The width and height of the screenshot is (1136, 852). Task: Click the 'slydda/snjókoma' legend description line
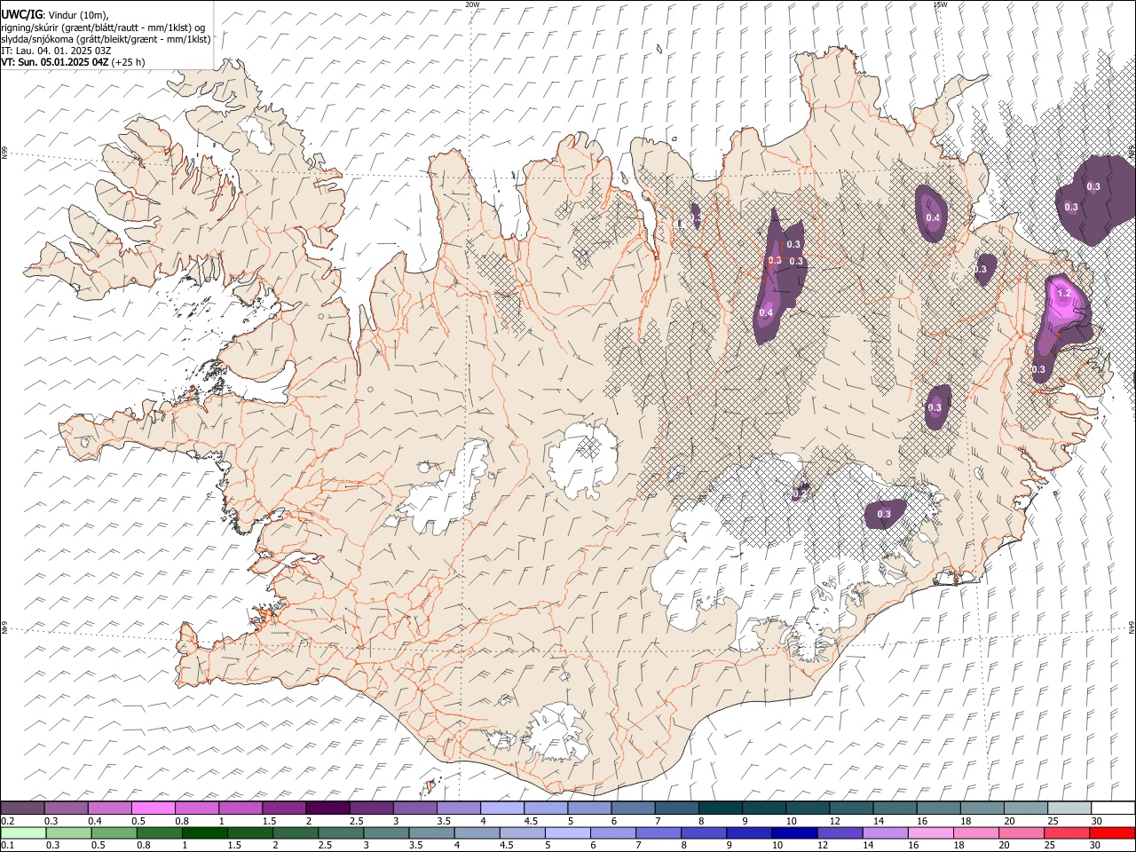pyautogui.click(x=106, y=39)
